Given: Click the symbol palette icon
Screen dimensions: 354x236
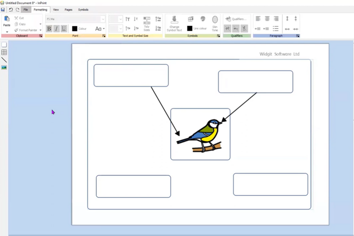Looking at the screenshot, I should click(203, 19).
